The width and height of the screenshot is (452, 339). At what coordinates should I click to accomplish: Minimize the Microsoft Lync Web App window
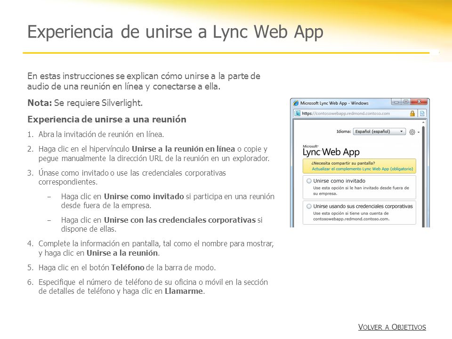click(x=396, y=102)
